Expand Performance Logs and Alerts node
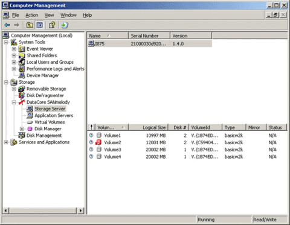Image resolution: width=290 pixels, height=225 pixels. click(14, 69)
